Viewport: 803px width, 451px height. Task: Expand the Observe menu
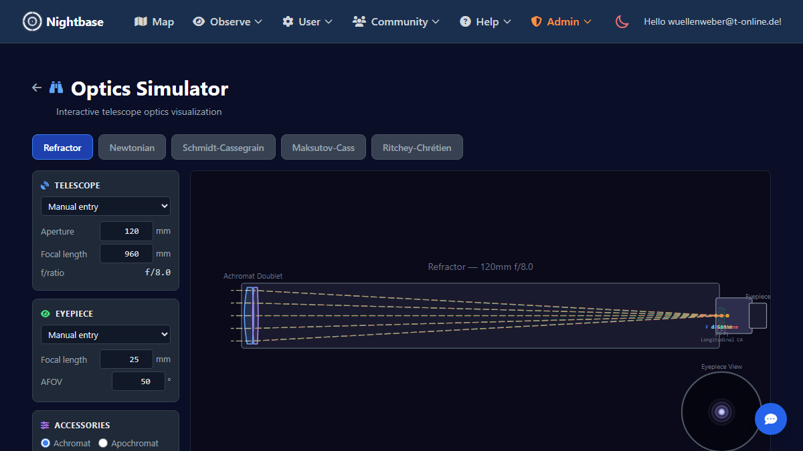click(228, 21)
